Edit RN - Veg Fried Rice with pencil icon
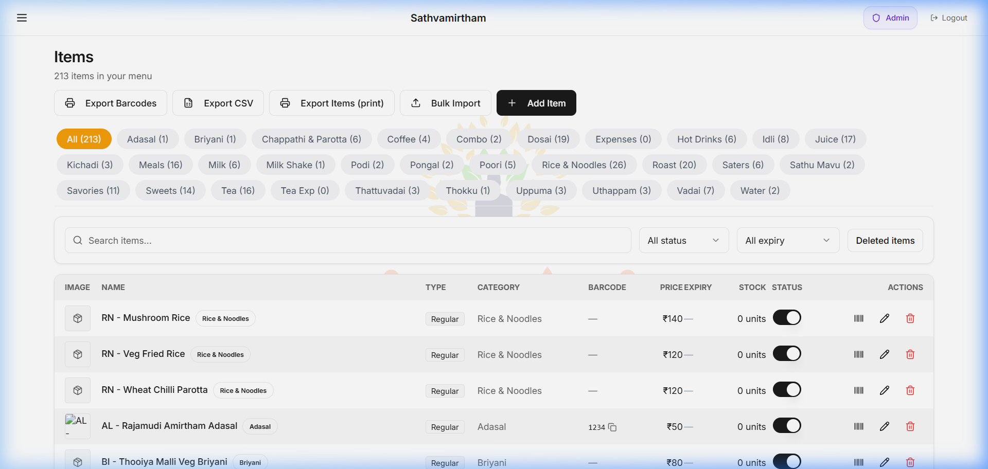The image size is (988, 469). coord(885,354)
